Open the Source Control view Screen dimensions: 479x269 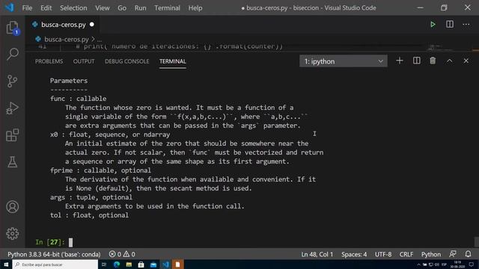coord(13,81)
